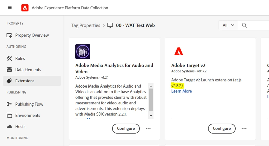Click the Property Overview sidebar icon
Screen dimensions: 269x146
coord(9,35)
